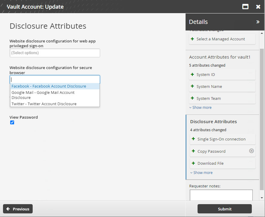The image size is (265, 217).
Task: Click inside the Requester notes text box
Action: [221, 195]
